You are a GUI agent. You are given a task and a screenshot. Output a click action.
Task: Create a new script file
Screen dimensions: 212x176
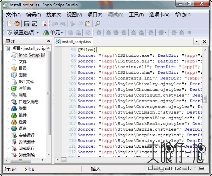(x=10, y=24)
